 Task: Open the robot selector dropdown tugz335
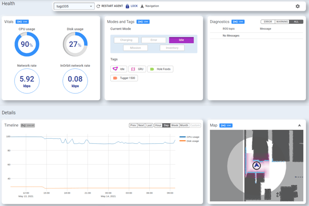74,6
